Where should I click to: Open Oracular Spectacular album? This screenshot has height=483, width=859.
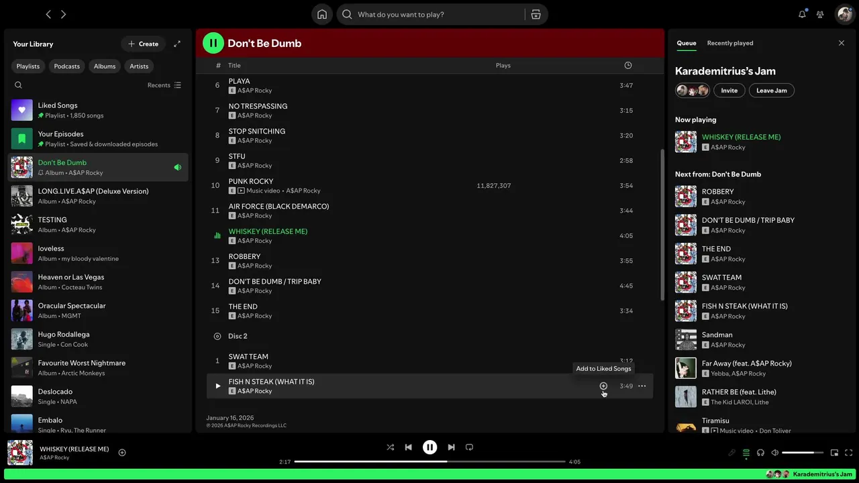point(98,311)
